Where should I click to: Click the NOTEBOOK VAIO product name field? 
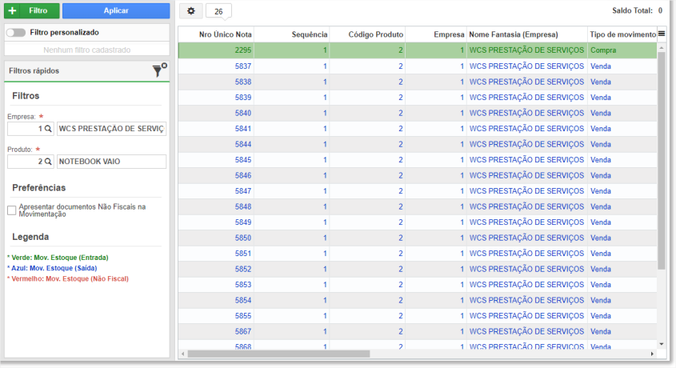112,162
